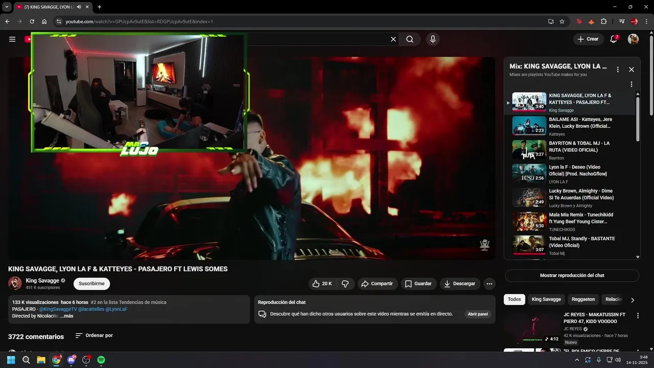
Task: Open the Ordenar por sort menu
Action: pos(94,336)
